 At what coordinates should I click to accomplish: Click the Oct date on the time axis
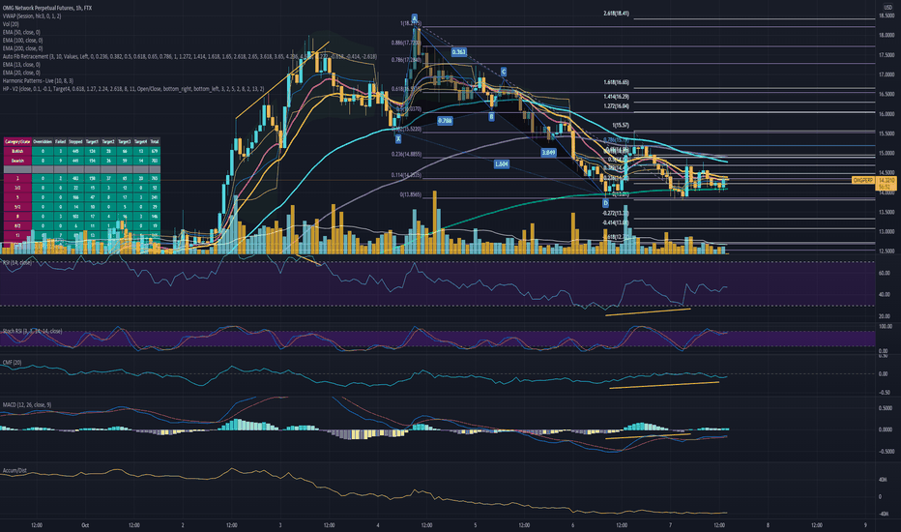85,525
